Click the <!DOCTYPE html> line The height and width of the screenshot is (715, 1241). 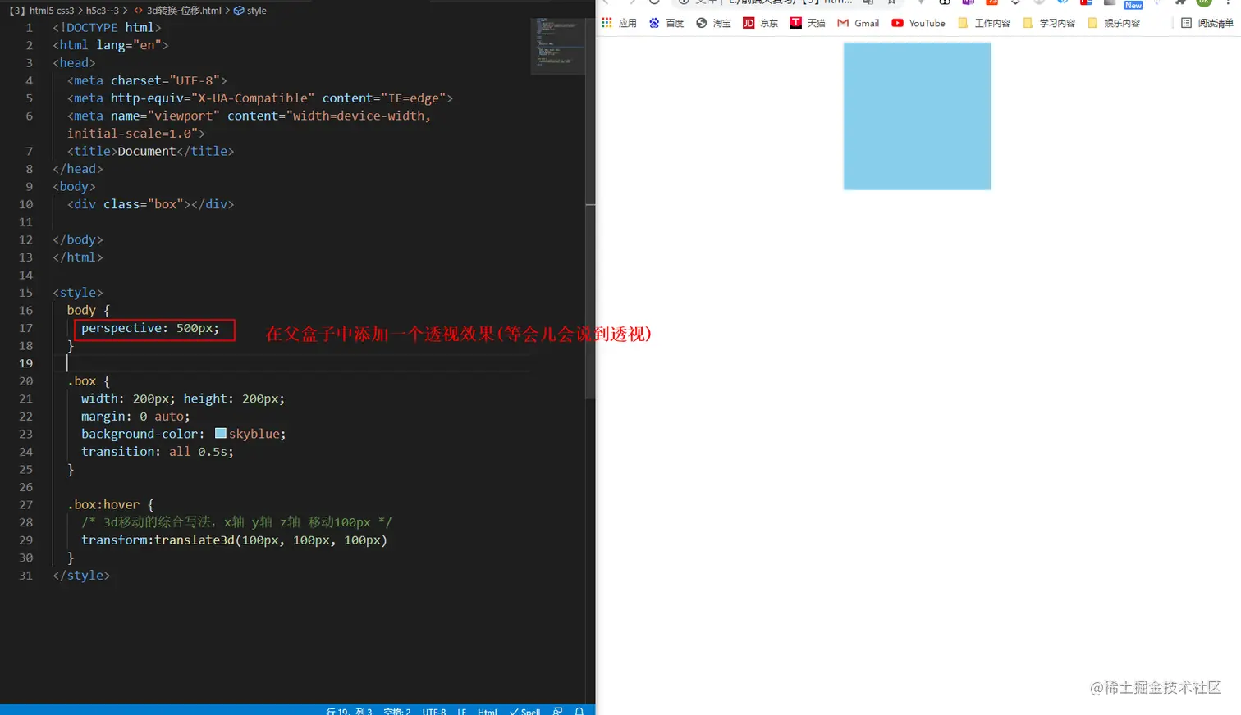[107, 27]
